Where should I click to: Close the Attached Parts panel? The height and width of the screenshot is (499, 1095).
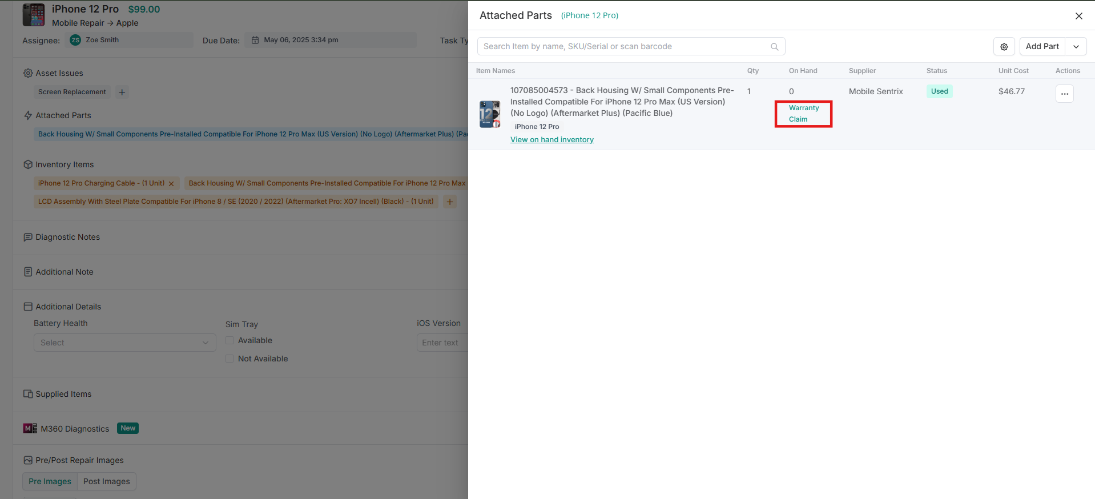point(1078,16)
